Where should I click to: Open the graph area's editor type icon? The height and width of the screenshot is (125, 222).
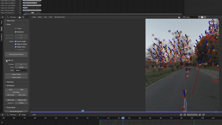(2, 115)
